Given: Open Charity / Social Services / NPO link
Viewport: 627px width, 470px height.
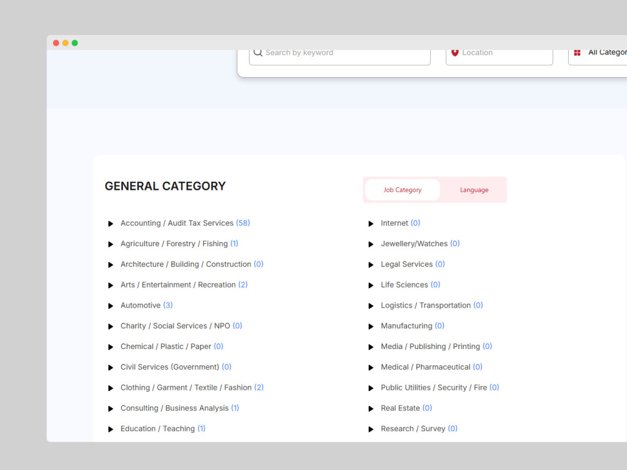Looking at the screenshot, I should [x=181, y=326].
